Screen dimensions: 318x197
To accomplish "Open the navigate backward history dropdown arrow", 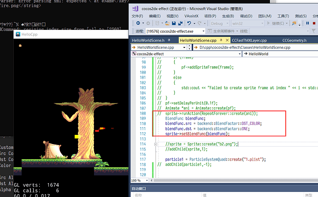I will 143,23.
